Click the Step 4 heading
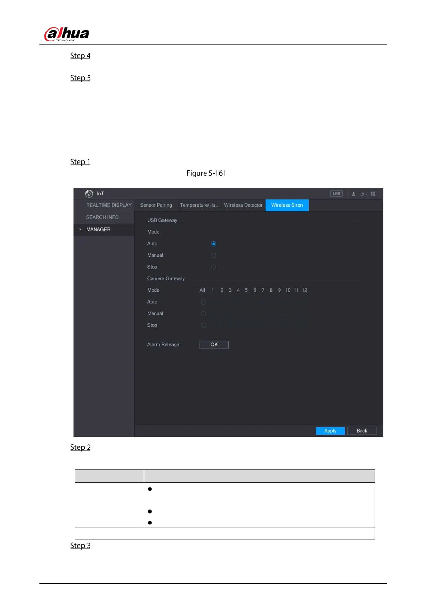Image resolution: width=427 pixels, height=604 pixels. tap(80, 56)
